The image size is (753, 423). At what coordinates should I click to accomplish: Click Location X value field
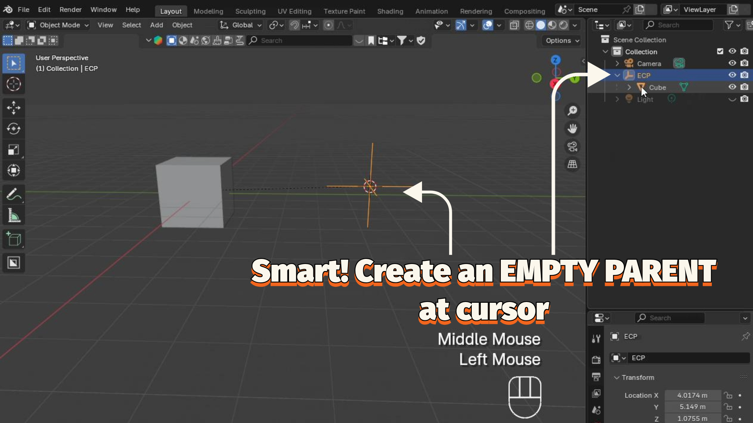click(x=692, y=395)
